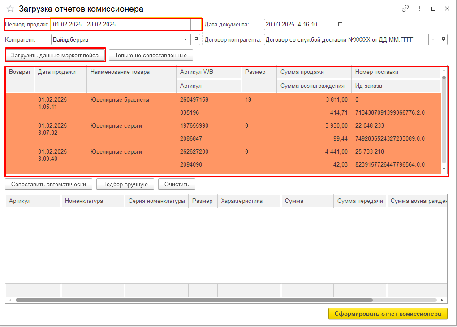457x327 pixels.
Task: Expand the Контрагент dropdown list
Action: point(185,39)
